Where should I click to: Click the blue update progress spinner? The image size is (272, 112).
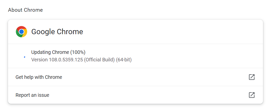coord(24,57)
